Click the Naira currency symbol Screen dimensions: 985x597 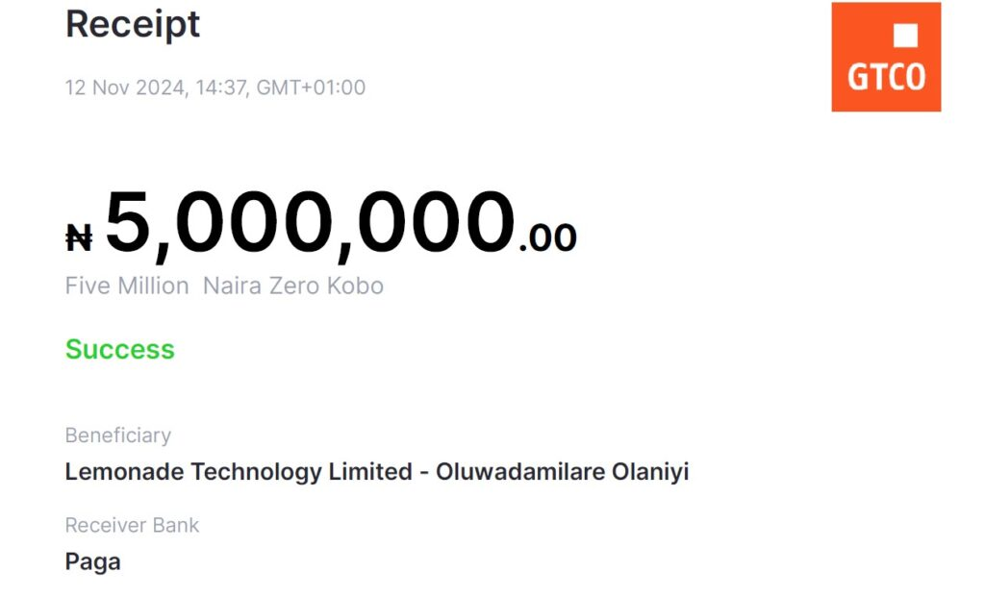[x=79, y=237]
